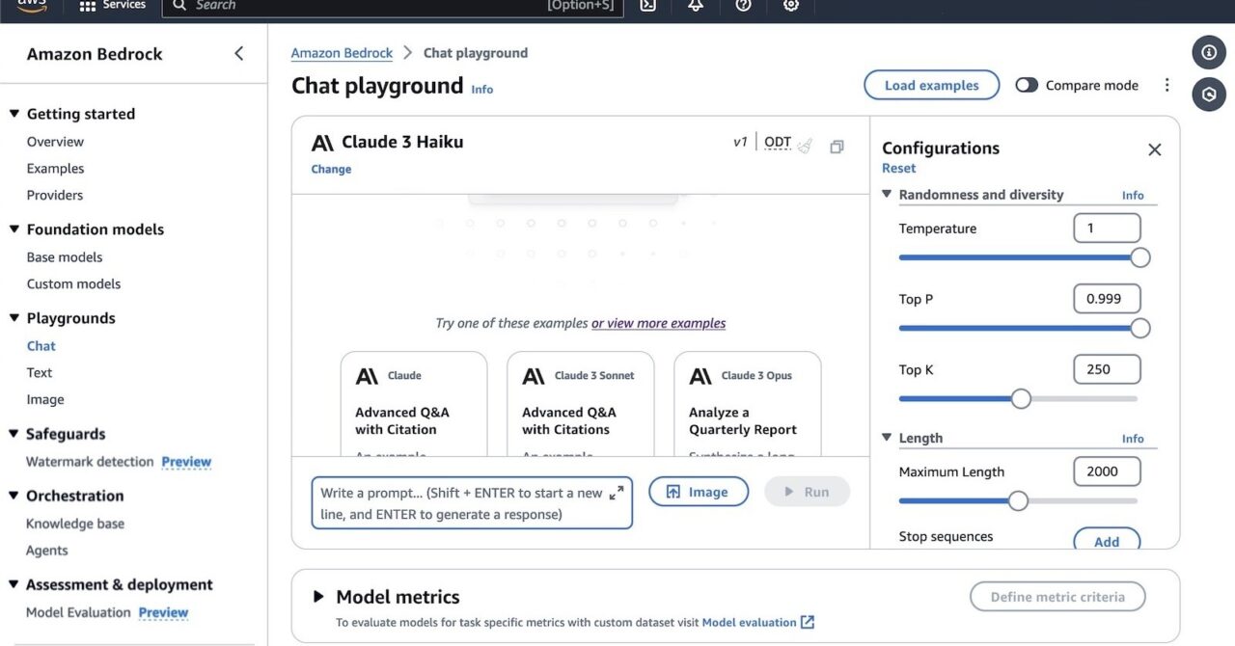
Task: Click the Write a prompt text box
Action: tap(472, 503)
